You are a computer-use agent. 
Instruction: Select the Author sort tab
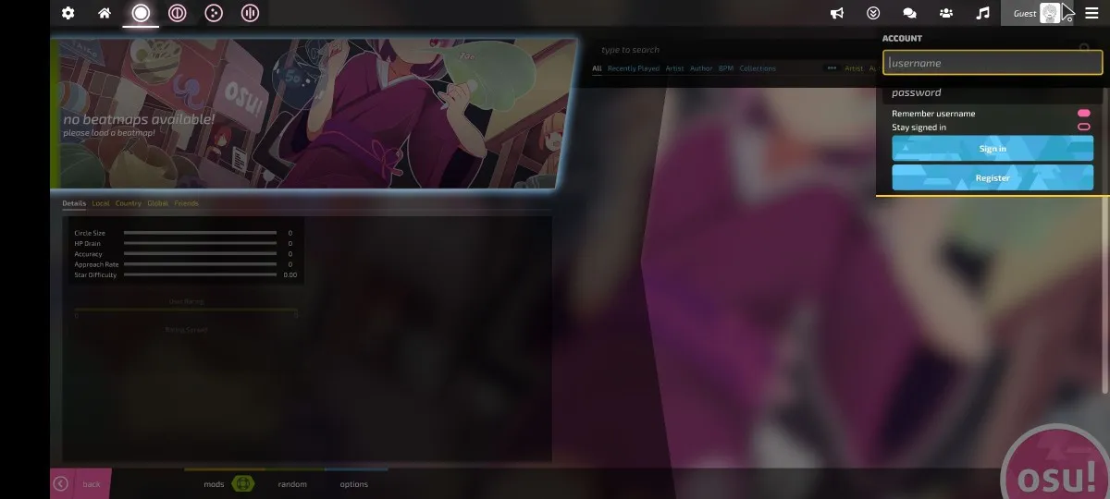(701, 68)
